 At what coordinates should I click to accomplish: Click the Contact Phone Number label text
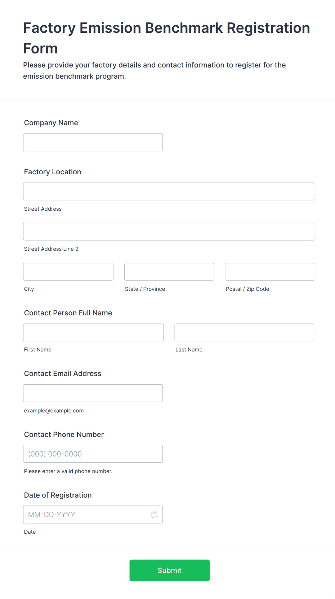coord(64,434)
